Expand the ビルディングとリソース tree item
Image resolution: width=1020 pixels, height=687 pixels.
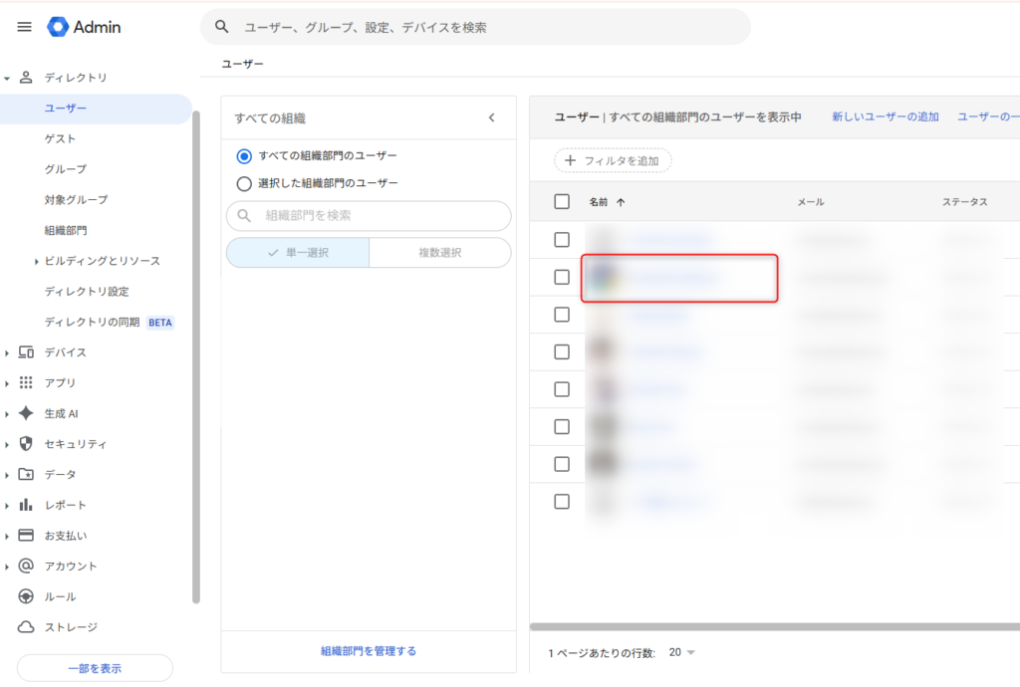point(37,261)
